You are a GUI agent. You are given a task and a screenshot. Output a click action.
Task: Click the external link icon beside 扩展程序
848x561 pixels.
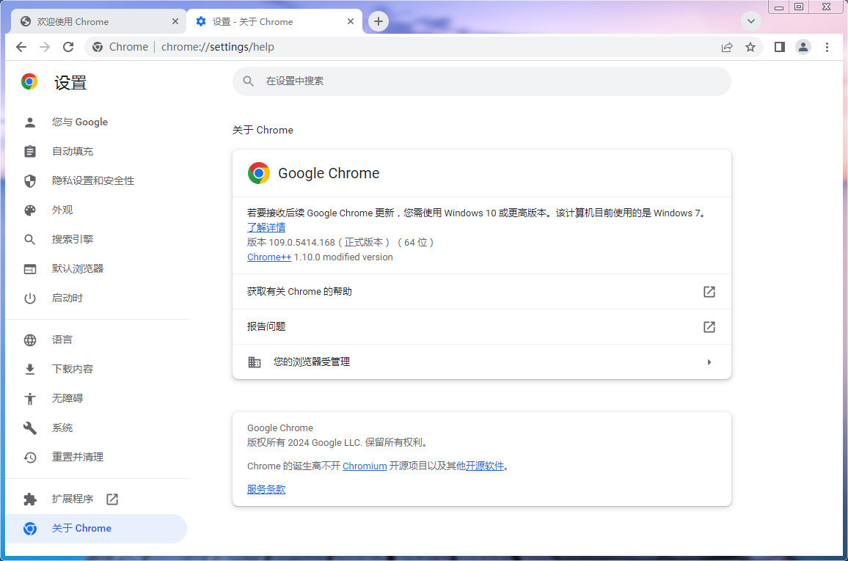click(x=112, y=499)
